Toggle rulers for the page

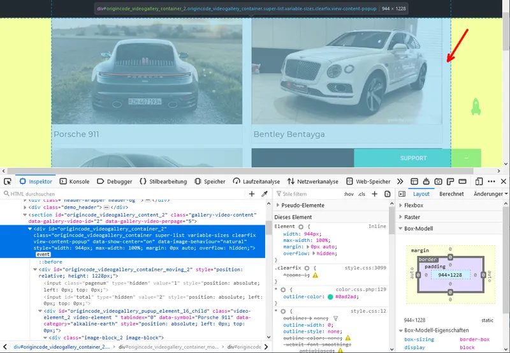[x=450, y=181]
